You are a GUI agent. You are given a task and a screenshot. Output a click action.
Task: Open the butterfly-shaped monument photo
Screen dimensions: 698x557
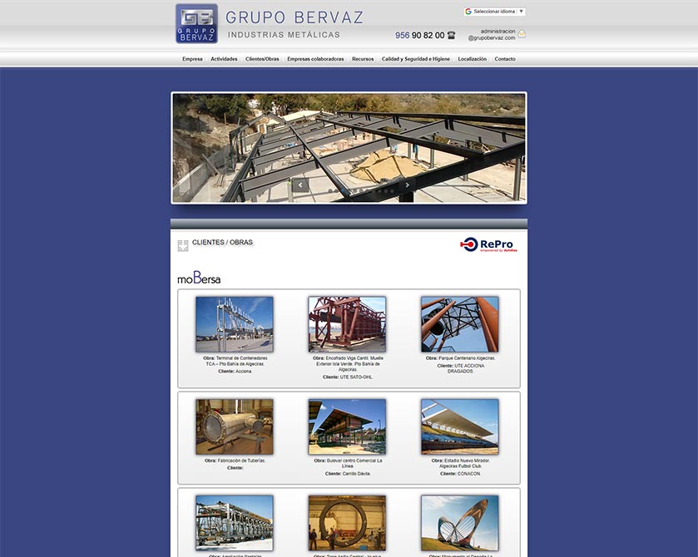point(460,523)
